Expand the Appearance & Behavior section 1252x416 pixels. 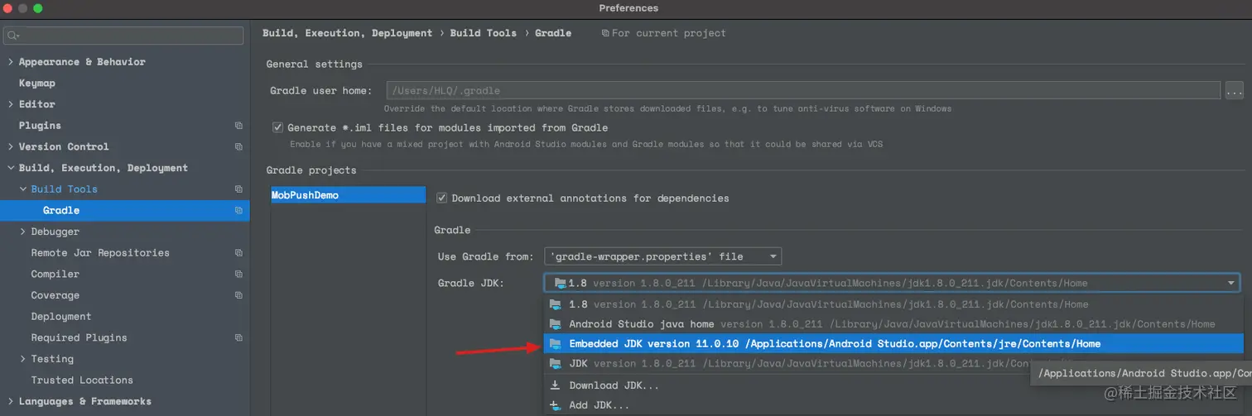(10, 62)
